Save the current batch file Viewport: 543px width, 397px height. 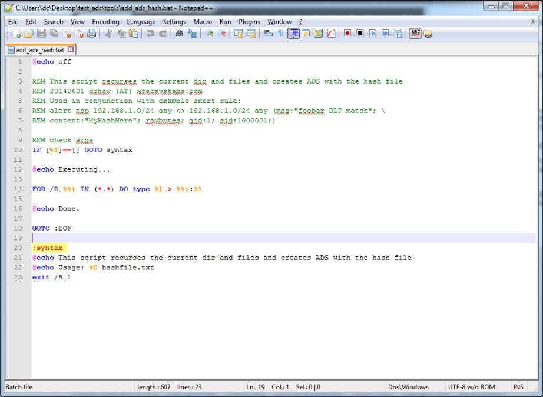click(41, 34)
